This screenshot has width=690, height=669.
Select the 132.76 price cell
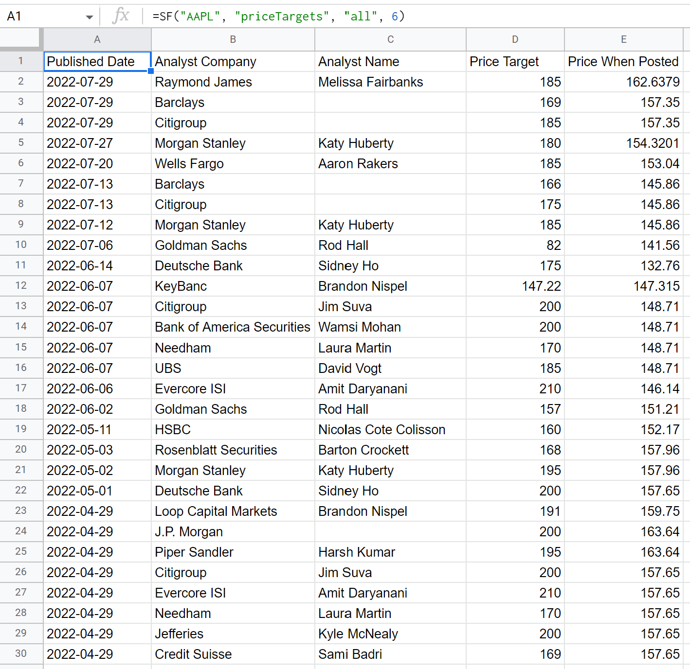(624, 266)
